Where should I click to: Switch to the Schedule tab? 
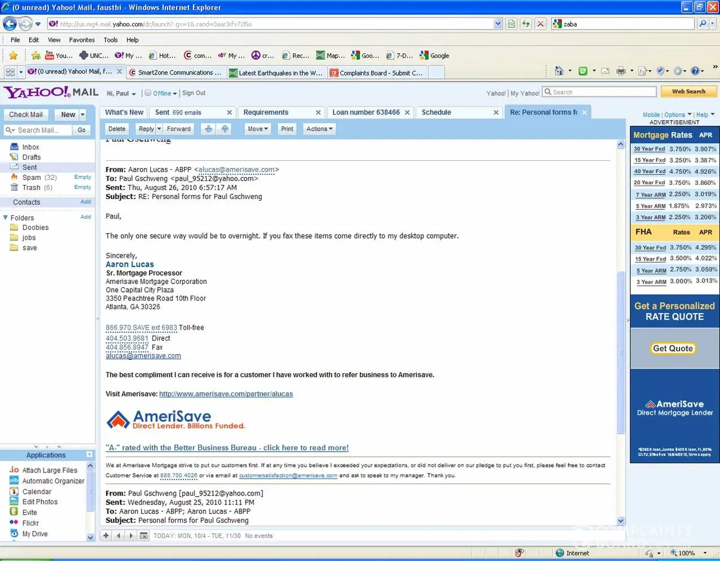tap(436, 113)
